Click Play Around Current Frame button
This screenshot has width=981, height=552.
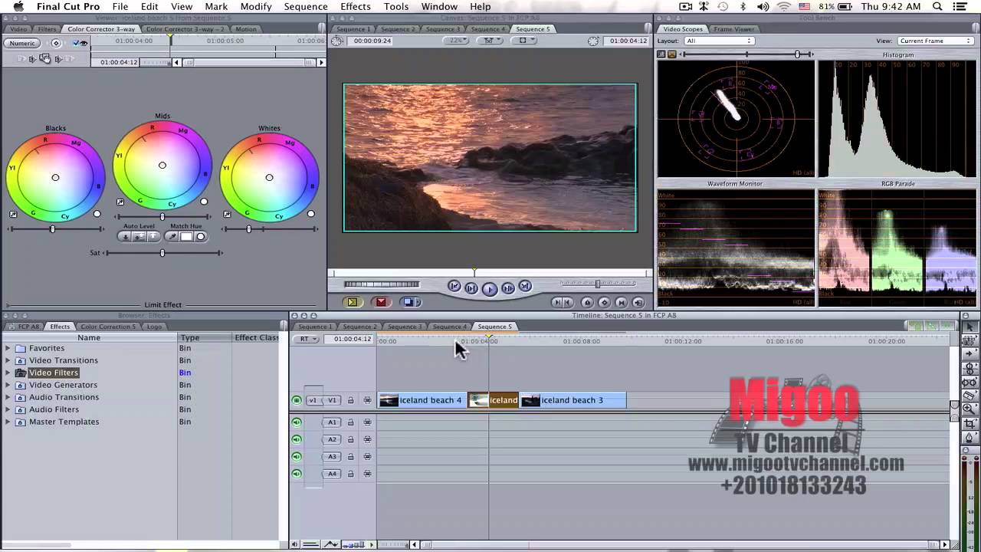(x=507, y=288)
